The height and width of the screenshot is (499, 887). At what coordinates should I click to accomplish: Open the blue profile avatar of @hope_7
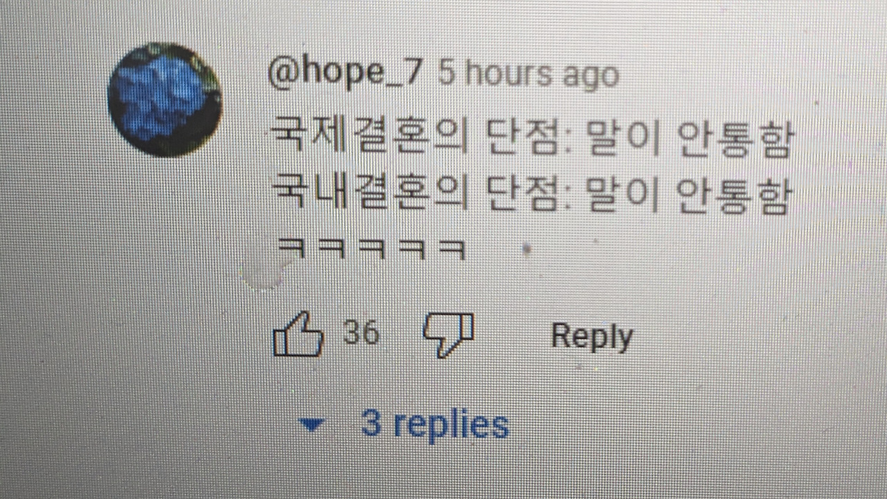tap(165, 100)
